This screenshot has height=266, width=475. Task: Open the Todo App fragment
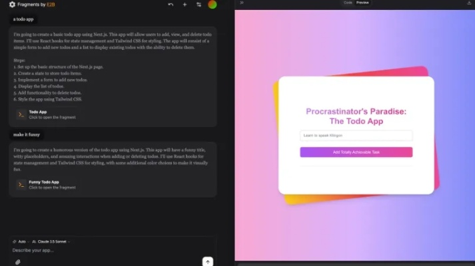tap(38, 114)
